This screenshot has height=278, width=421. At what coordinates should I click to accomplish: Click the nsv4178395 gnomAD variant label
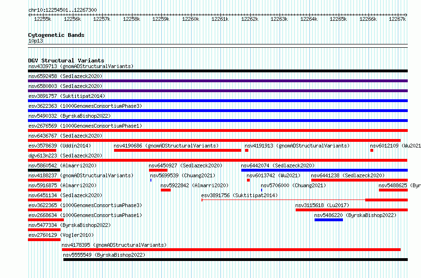tap(114, 245)
